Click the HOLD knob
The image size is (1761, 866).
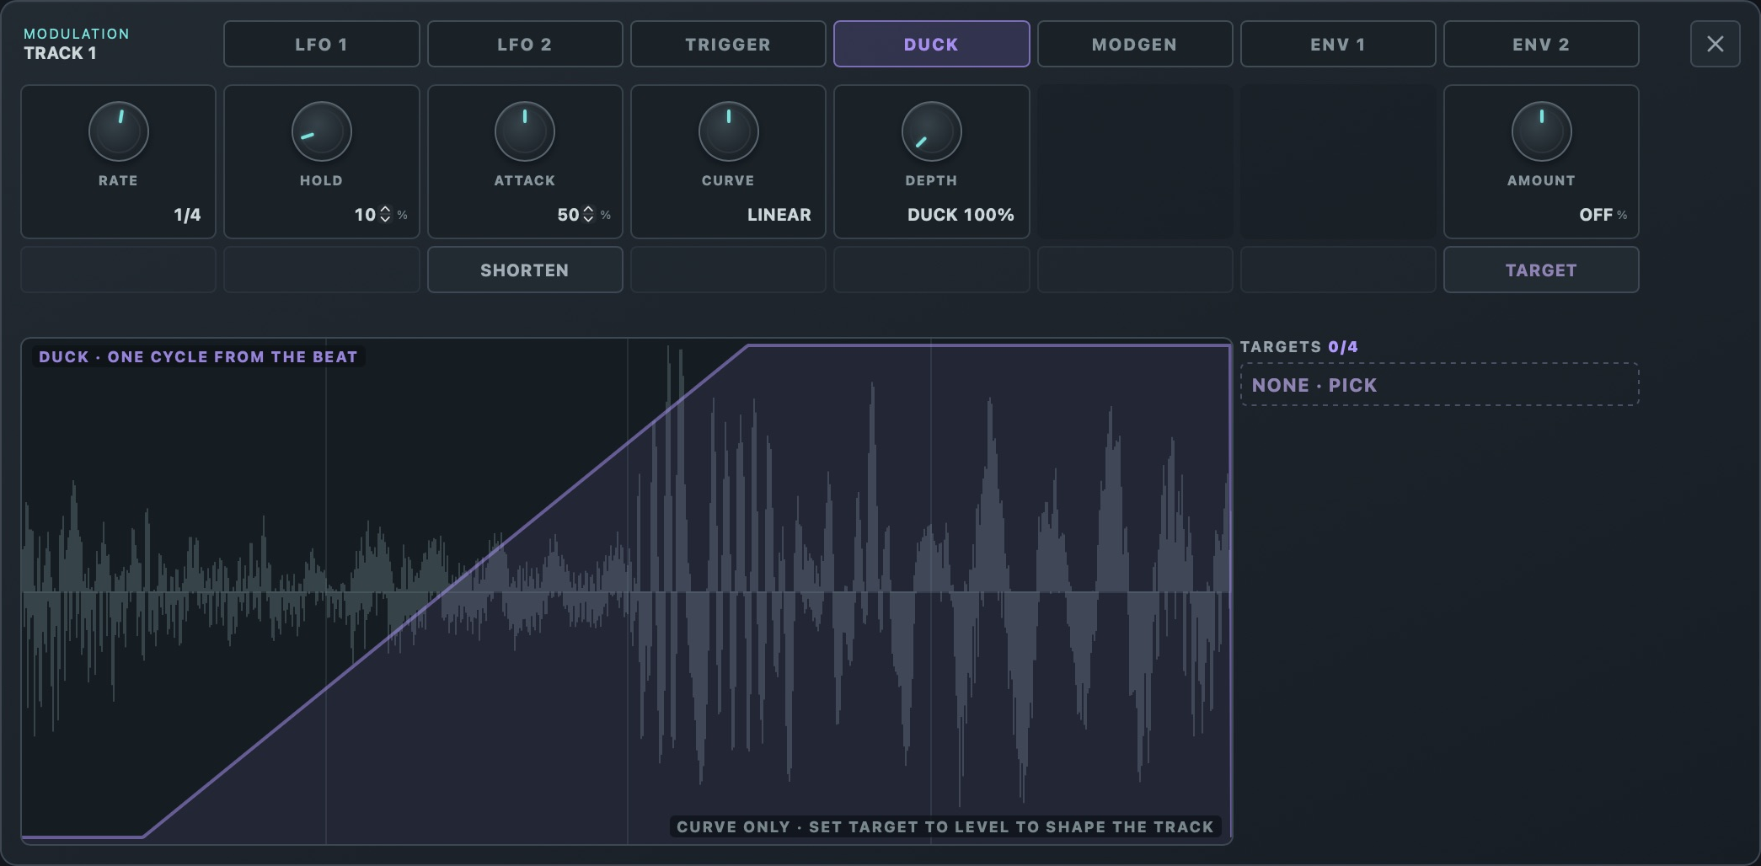click(x=322, y=131)
